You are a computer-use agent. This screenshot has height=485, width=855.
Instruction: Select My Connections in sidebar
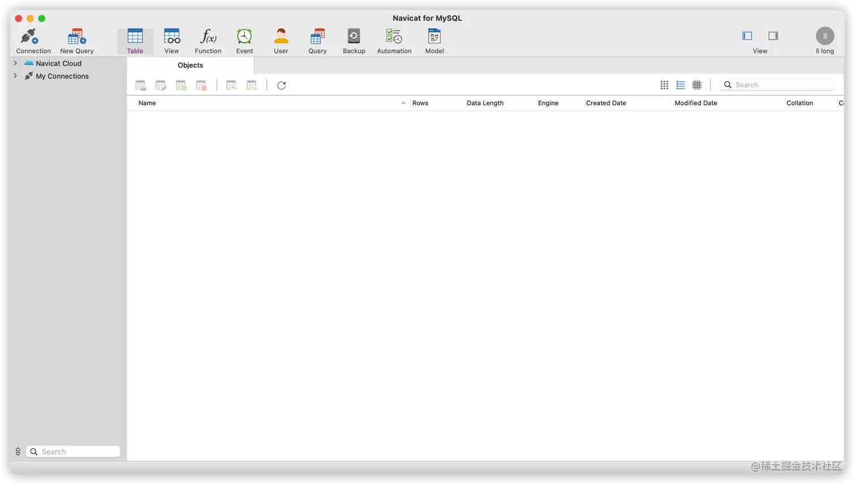[x=62, y=76]
